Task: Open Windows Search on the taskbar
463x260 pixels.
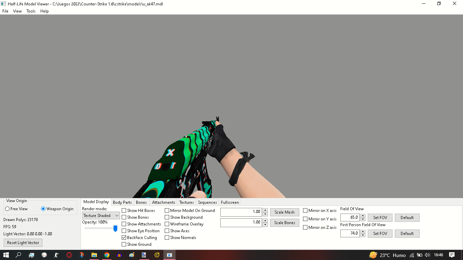Action: 19,255
